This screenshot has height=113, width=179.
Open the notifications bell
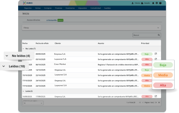[x=153, y=3]
